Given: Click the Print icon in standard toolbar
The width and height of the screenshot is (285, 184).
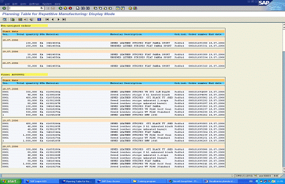Looking at the screenshot, I should 78,8.
